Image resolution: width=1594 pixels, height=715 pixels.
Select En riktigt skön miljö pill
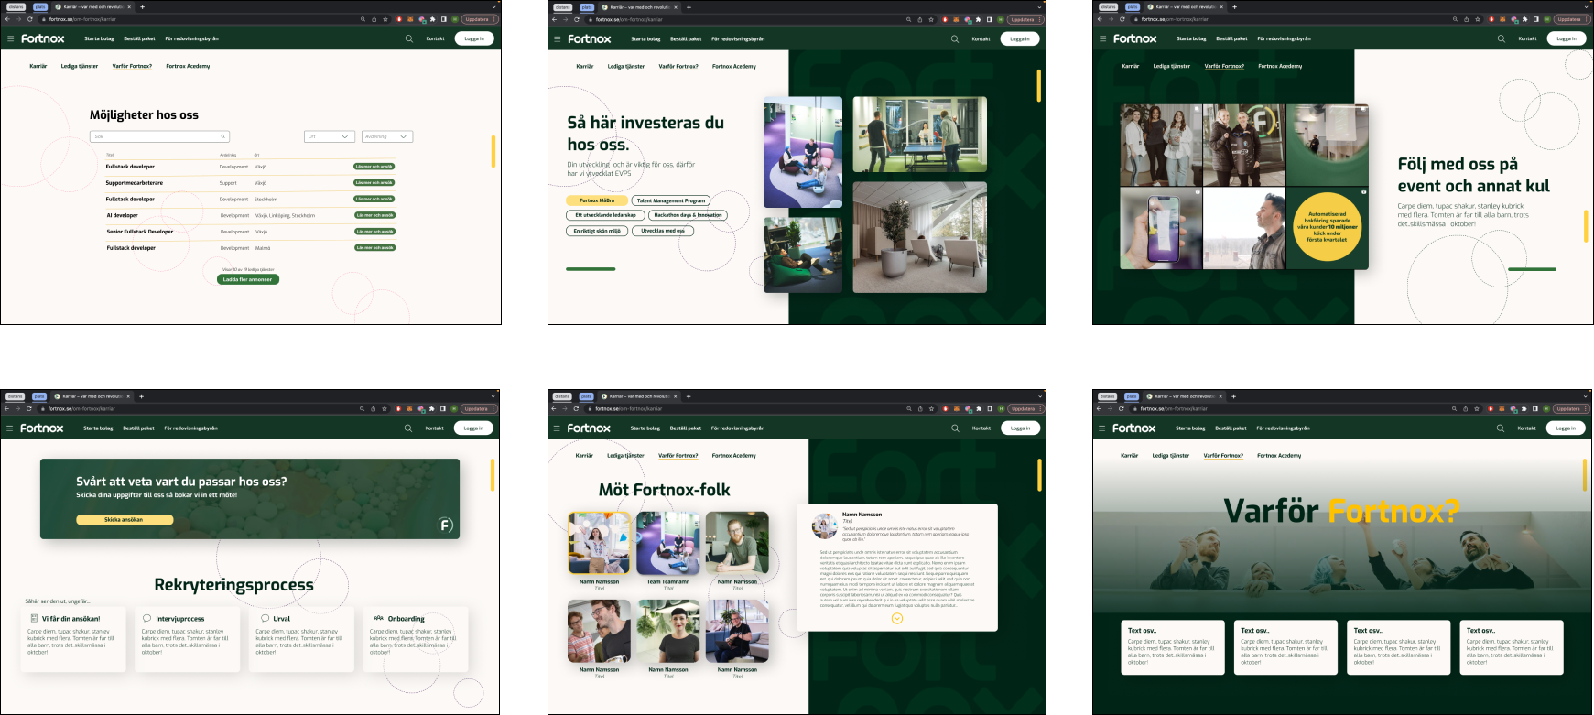(x=597, y=231)
